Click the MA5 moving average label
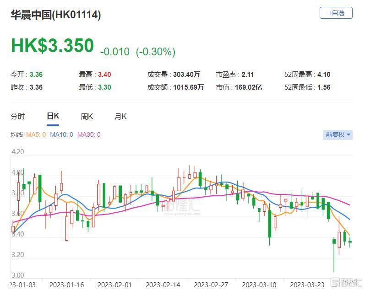365x290 pixels. 36,134
